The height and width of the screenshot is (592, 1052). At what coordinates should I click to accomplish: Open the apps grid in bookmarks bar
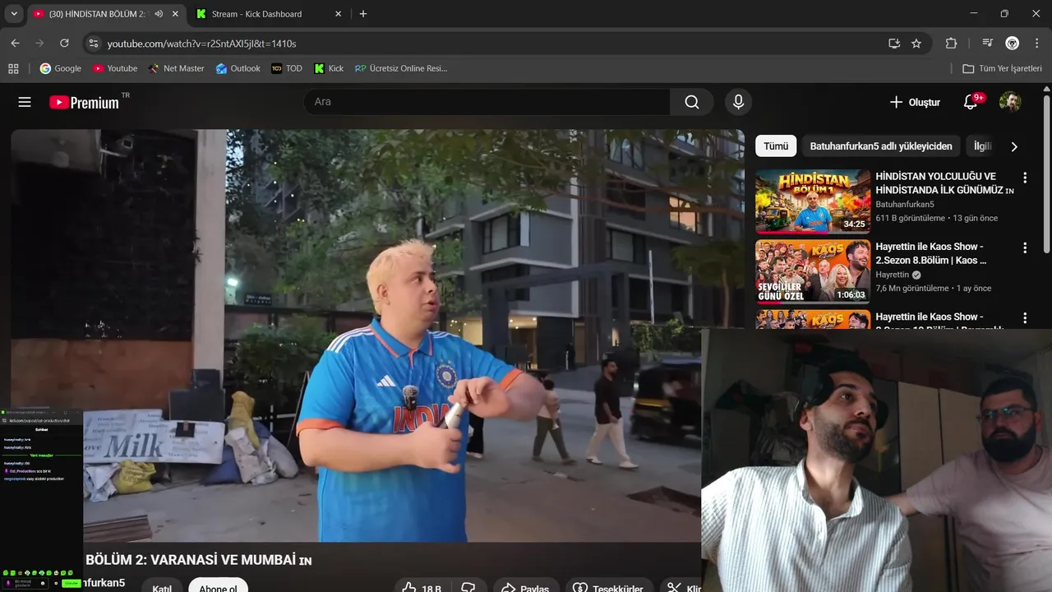[x=13, y=68]
